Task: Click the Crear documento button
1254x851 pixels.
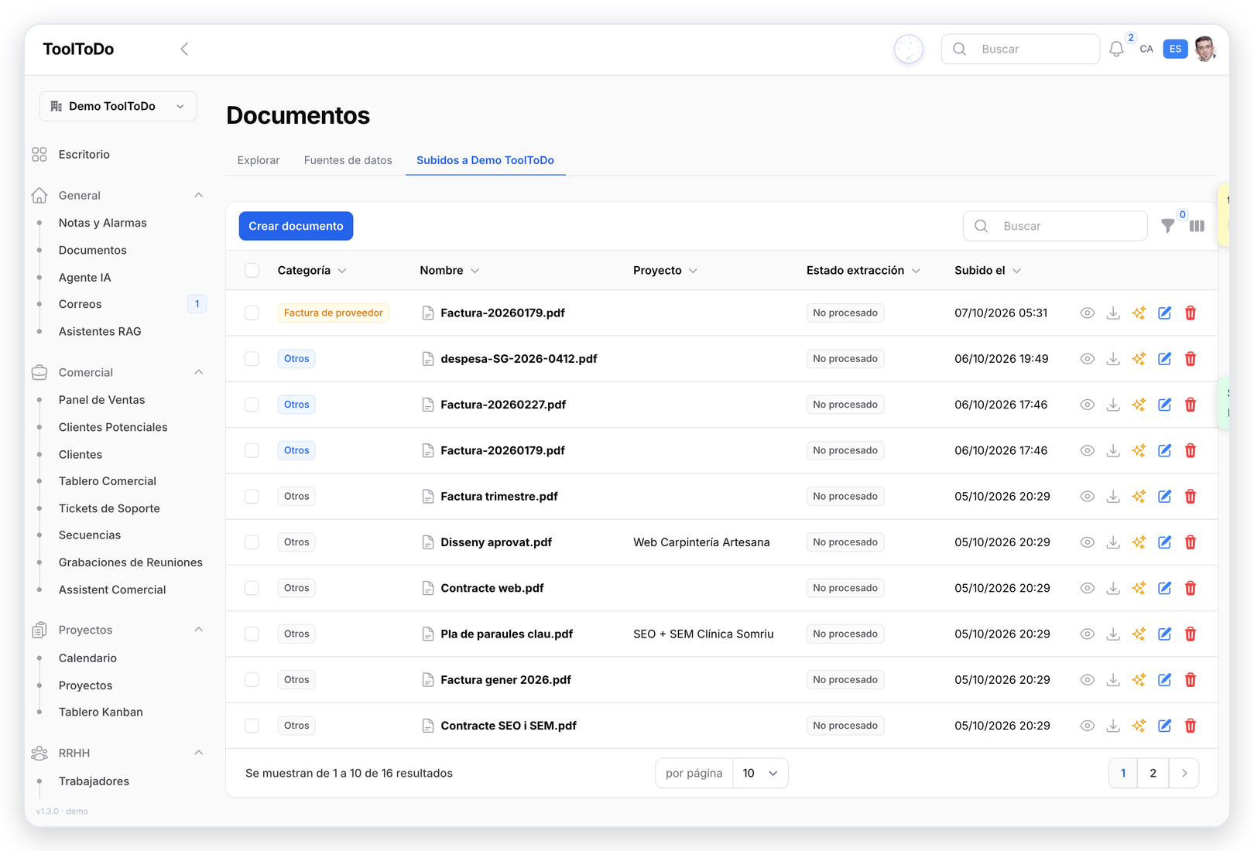Action: click(x=296, y=226)
